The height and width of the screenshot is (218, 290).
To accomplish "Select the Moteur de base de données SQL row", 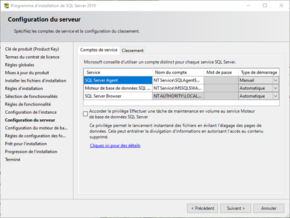I will [x=118, y=88].
